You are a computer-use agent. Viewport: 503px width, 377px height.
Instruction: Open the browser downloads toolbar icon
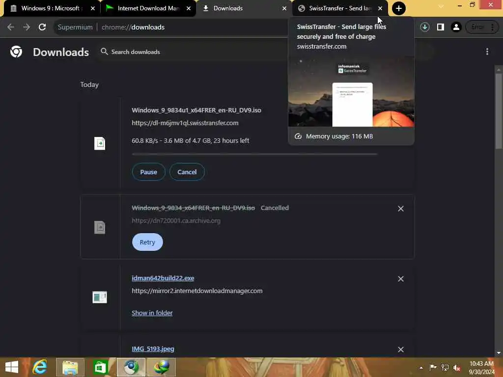425,27
